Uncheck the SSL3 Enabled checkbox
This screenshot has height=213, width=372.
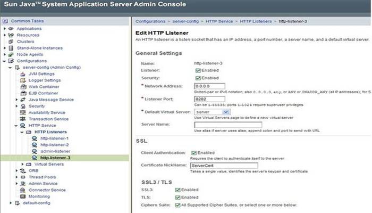pos(177,190)
